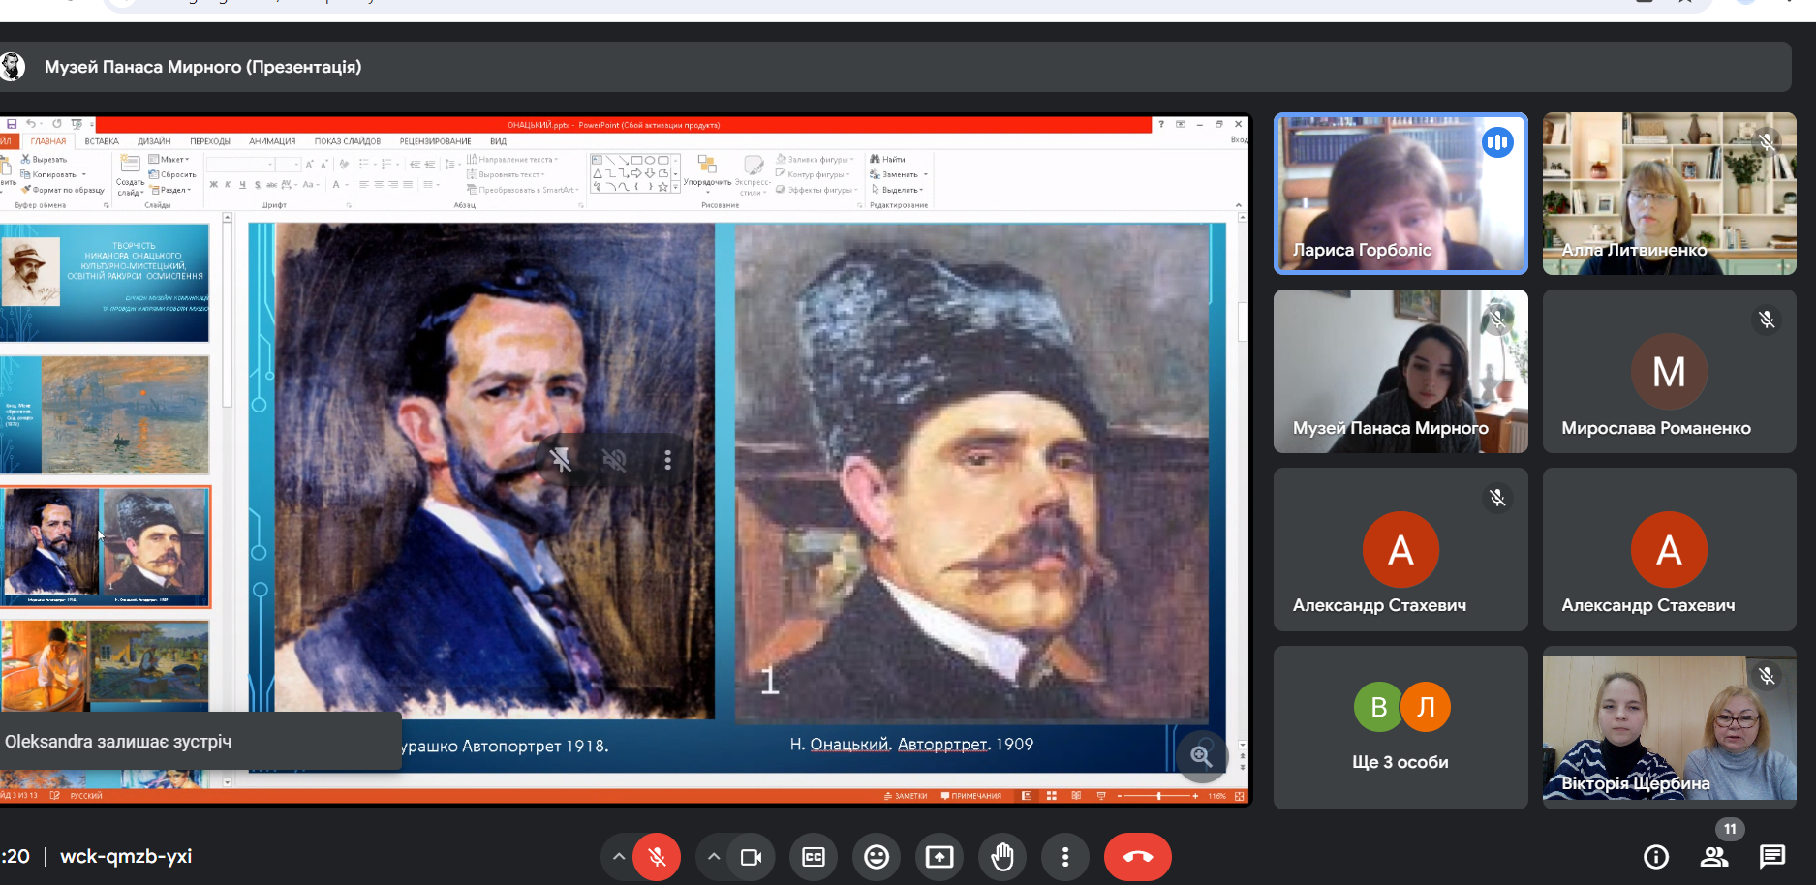The image size is (1816, 885).
Task: Start slideshow from status bar icon
Action: click(x=1101, y=796)
